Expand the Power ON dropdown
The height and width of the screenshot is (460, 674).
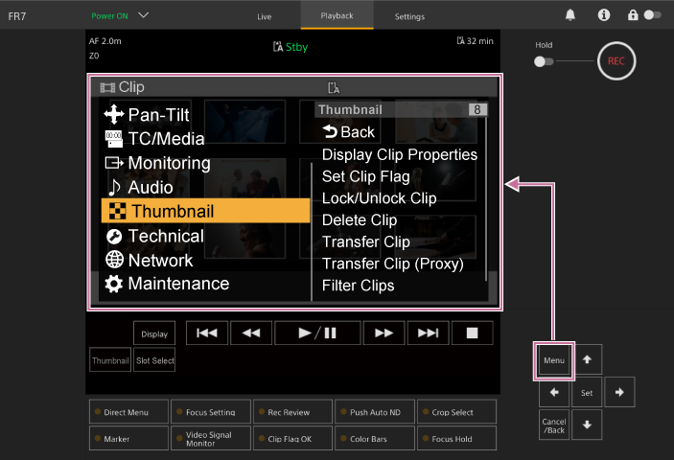144,15
